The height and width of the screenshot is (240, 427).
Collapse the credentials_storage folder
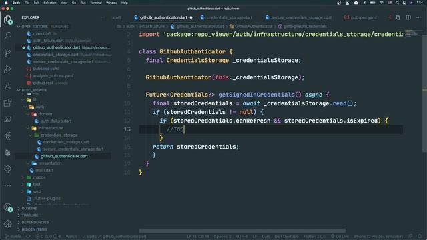click(59, 135)
